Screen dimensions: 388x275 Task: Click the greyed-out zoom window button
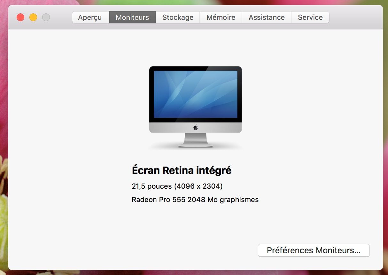pyautogui.click(x=46, y=17)
